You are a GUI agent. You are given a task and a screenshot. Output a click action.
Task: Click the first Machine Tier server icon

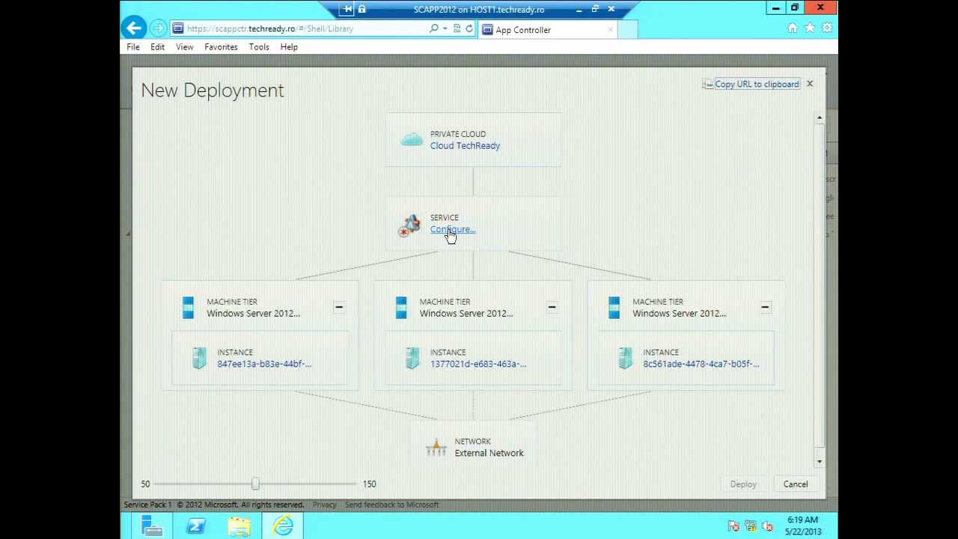188,307
